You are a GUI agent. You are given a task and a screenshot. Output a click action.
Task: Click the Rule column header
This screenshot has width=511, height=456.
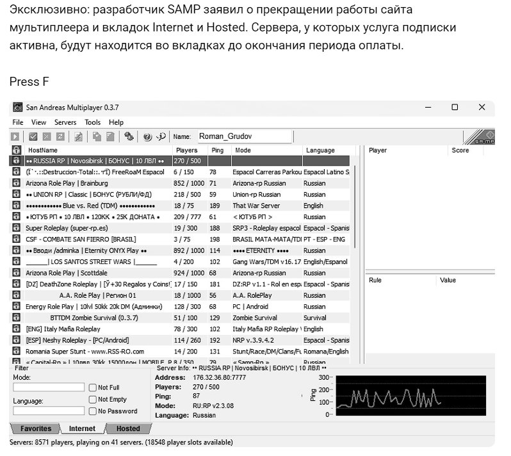[x=401, y=280]
